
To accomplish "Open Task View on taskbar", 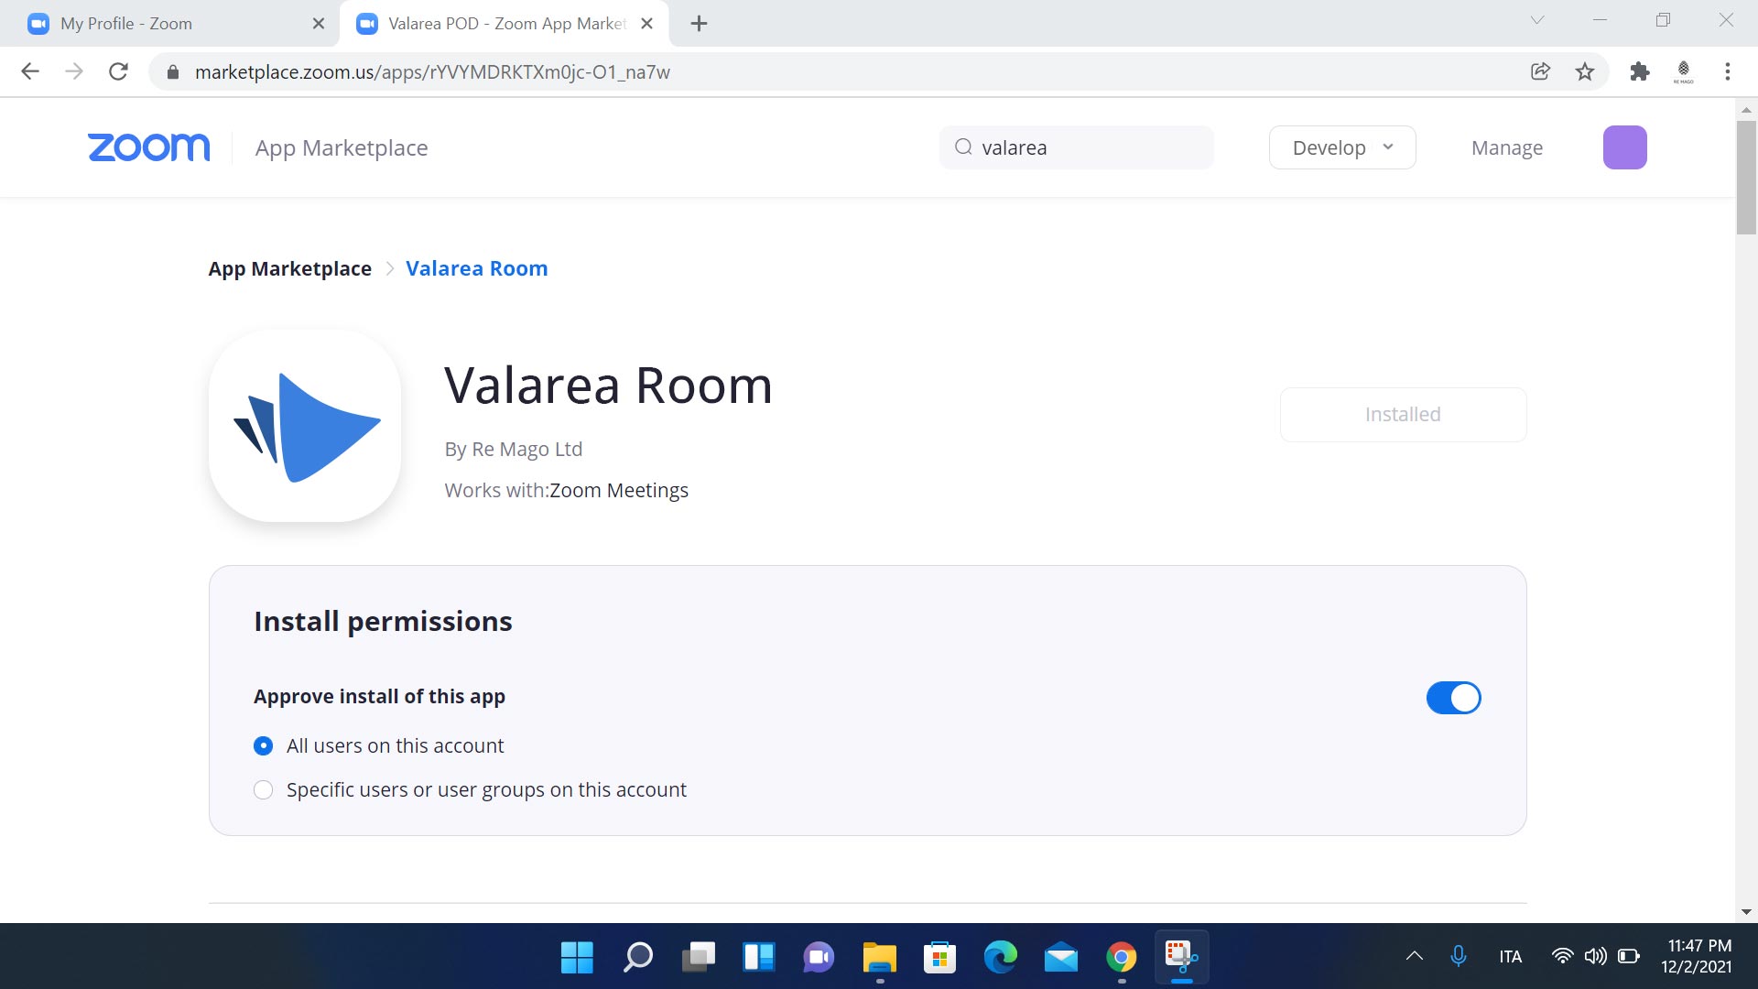I will coord(698,957).
